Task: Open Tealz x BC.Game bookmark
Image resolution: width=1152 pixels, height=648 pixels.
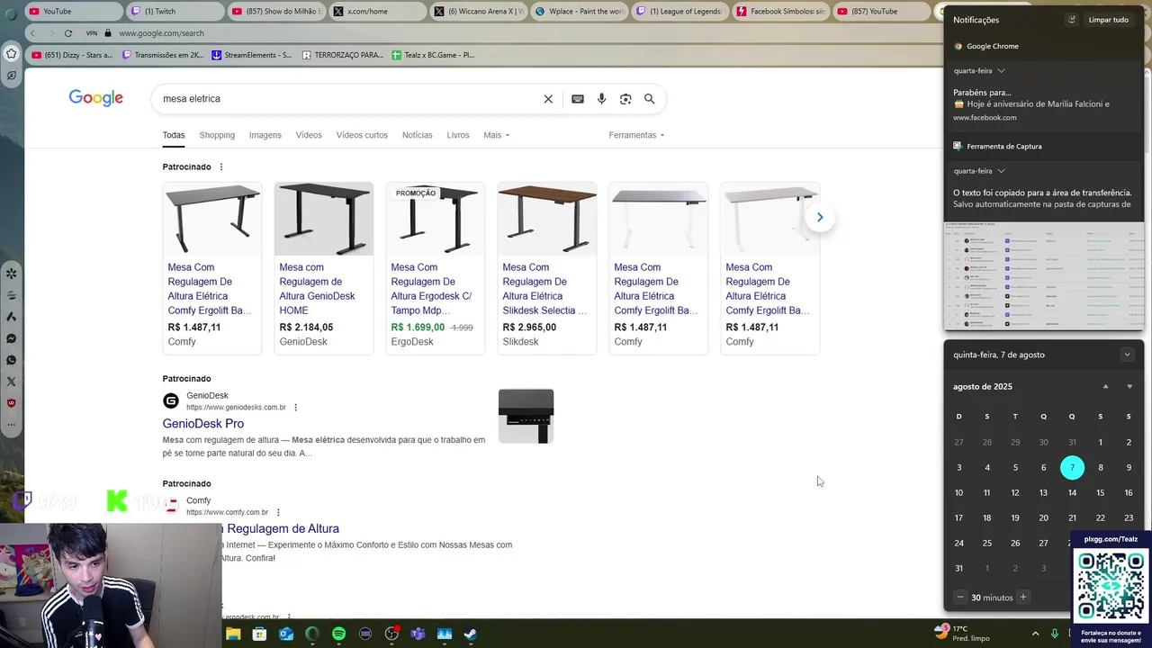Action: coord(433,55)
